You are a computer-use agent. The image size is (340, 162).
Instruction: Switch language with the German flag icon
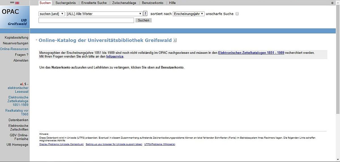tap(12, 3)
